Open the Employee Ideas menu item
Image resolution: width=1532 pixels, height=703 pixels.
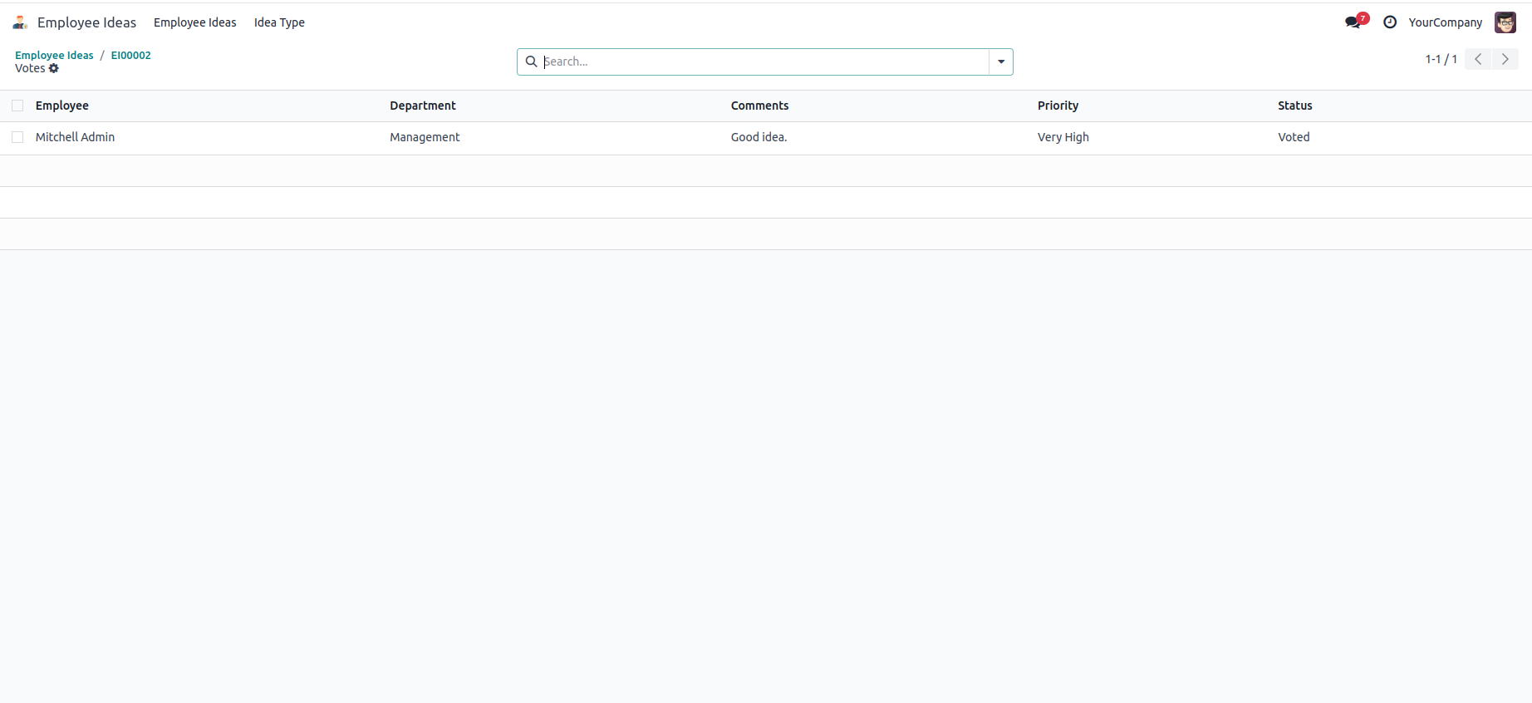pos(195,22)
